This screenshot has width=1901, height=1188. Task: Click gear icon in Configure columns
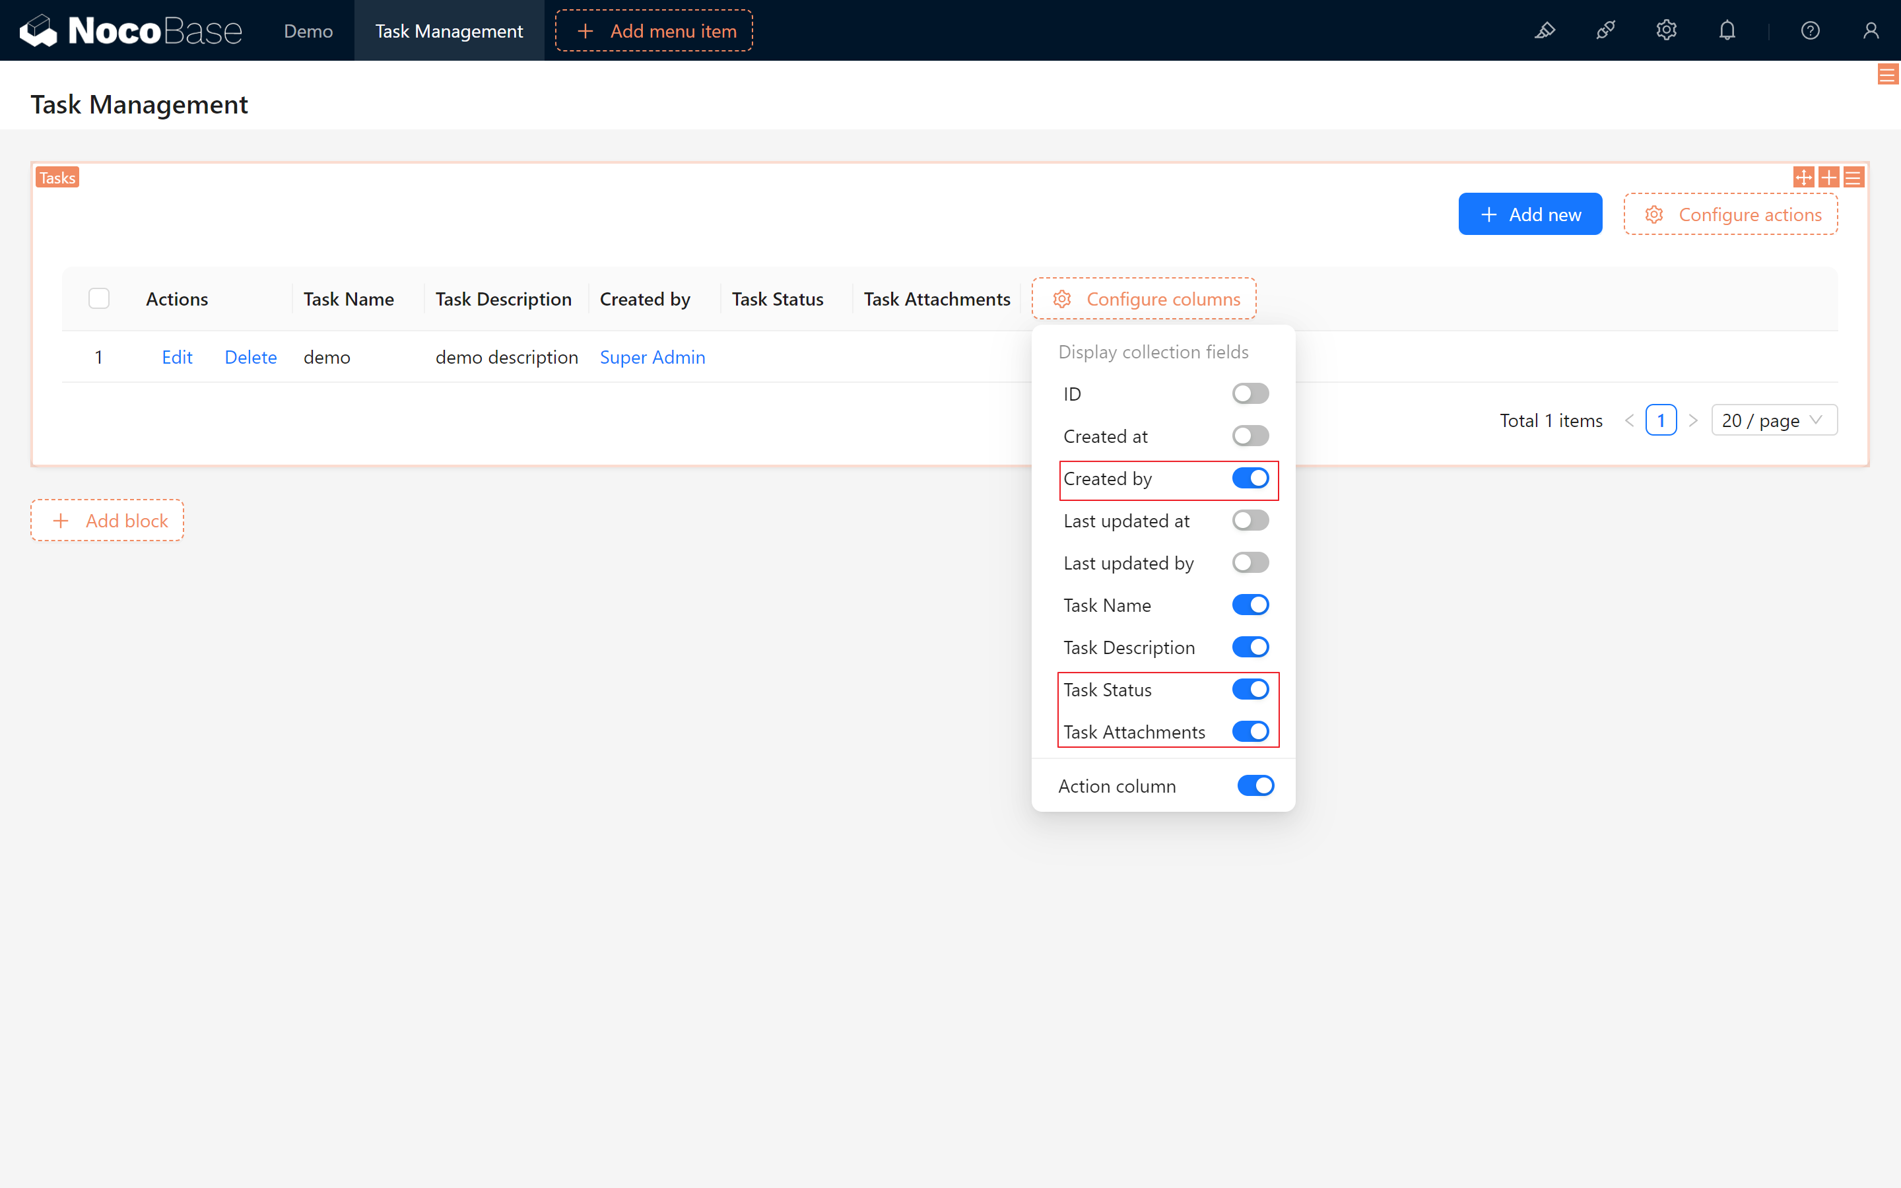pos(1062,298)
